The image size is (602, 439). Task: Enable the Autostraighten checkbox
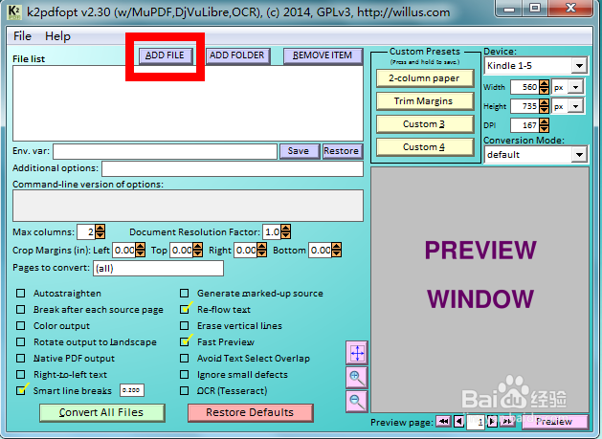point(21,294)
